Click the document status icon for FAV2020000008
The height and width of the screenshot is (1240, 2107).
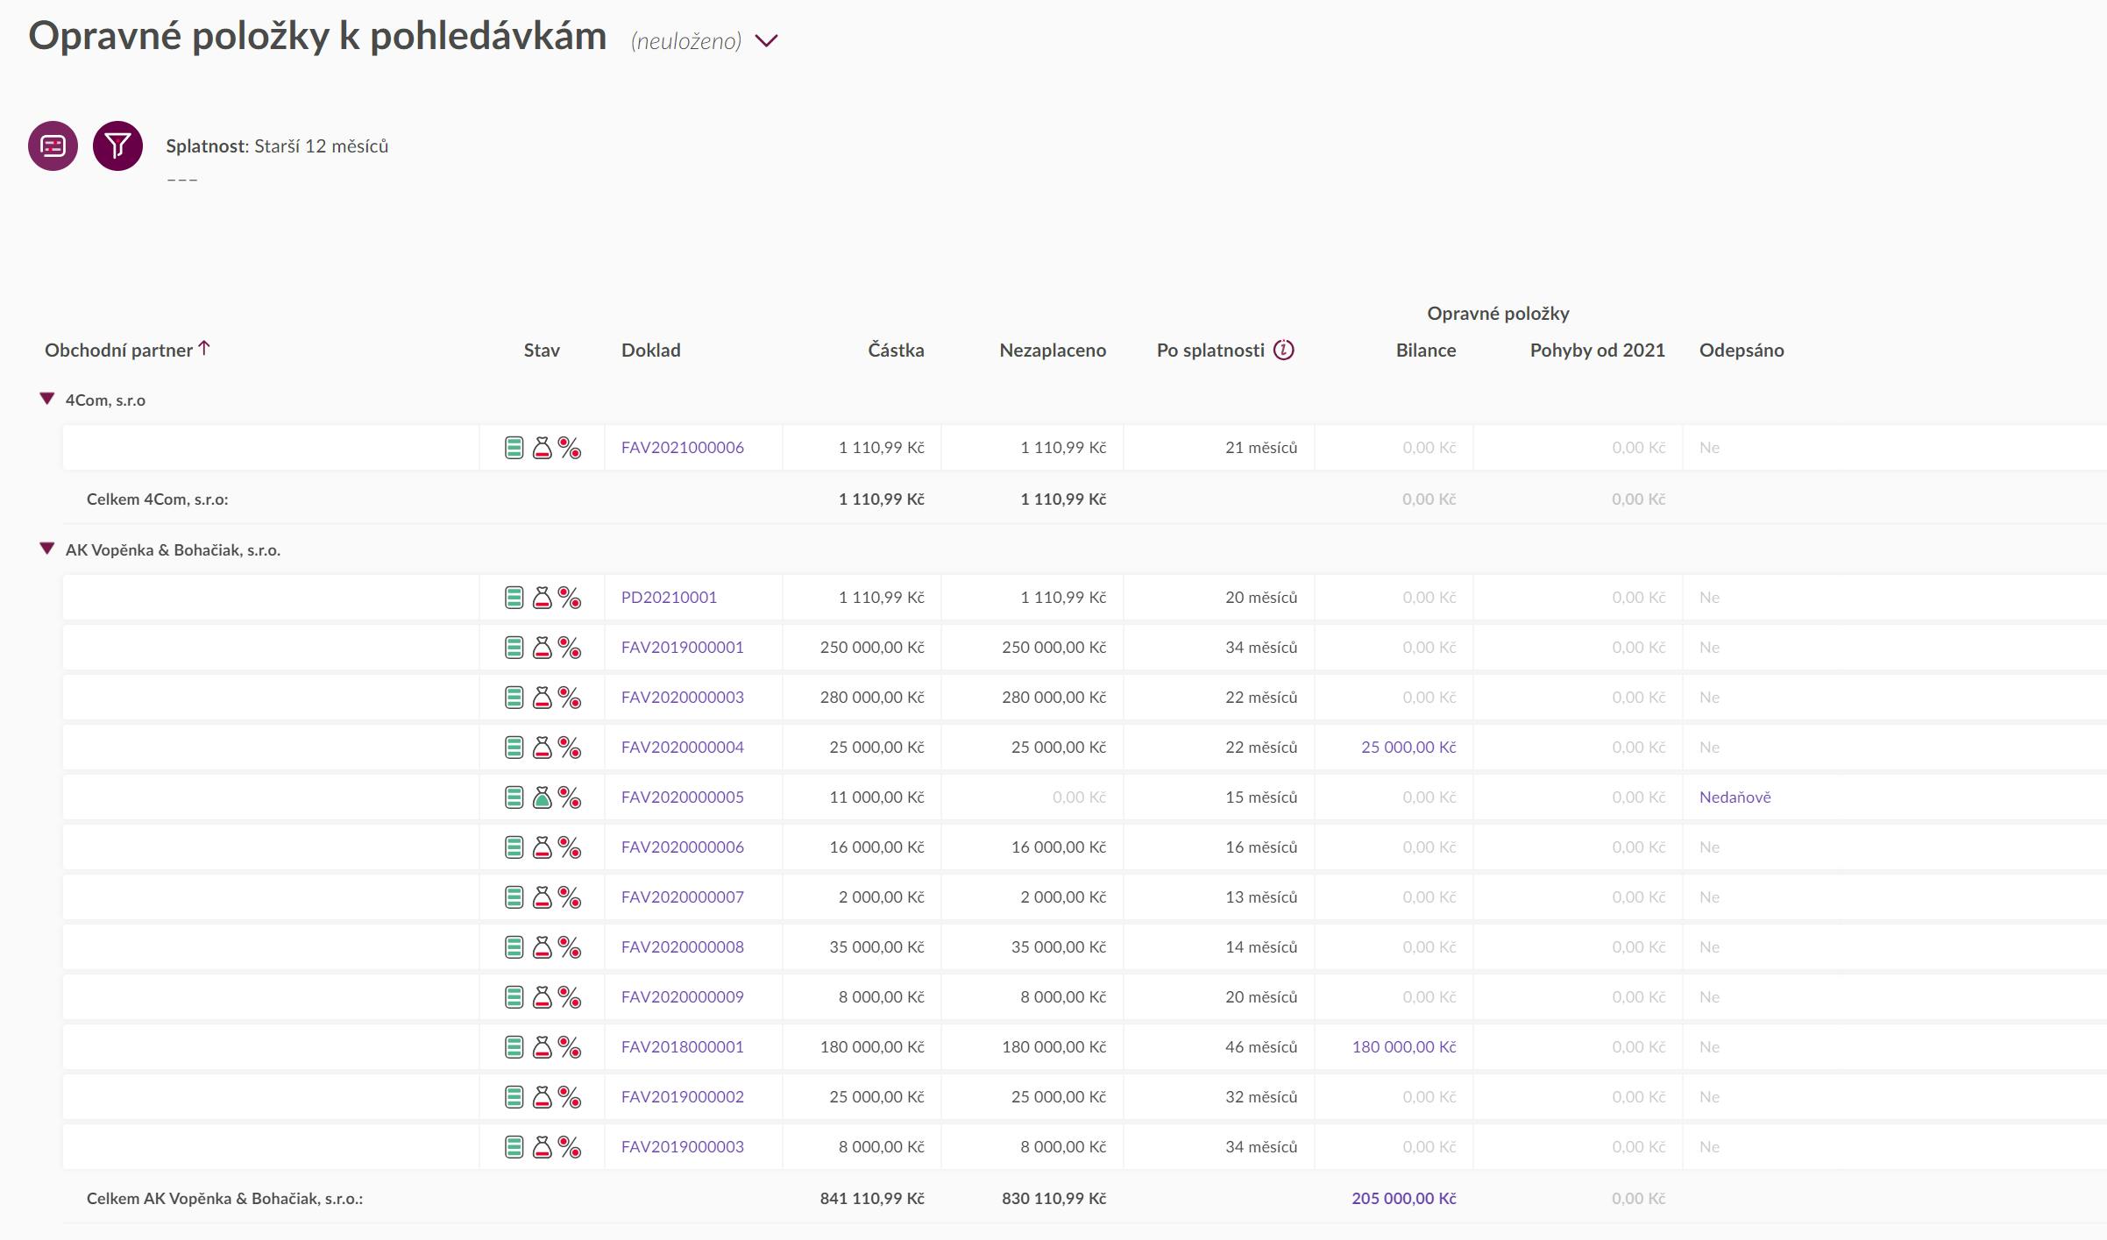tap(514, 947)
